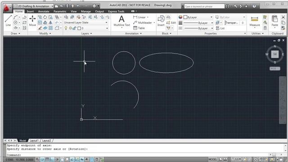
Task: Switch to the Layout1 tab
Action: [34, 140]
